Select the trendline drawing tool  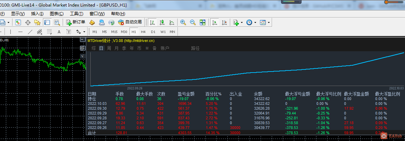(x=30, y=32)
